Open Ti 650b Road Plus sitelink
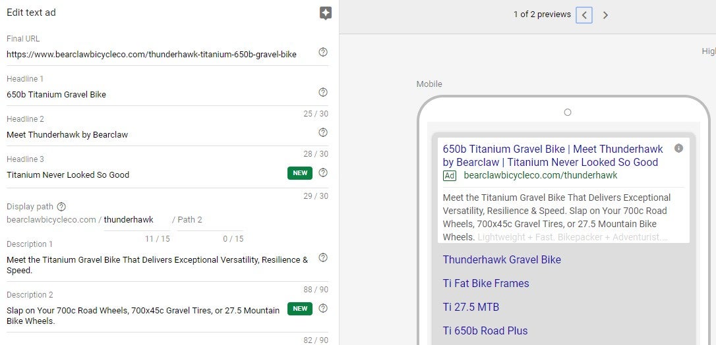Viewport: 716px width, 345px height. pos(485,331)
